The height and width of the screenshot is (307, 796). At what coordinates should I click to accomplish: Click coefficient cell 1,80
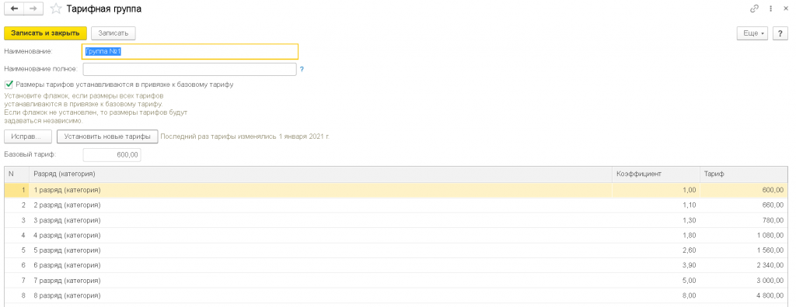[656, 236]
